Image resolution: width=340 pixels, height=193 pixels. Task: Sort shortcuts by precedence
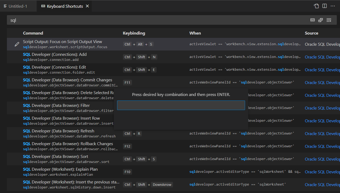coord(321,20)
